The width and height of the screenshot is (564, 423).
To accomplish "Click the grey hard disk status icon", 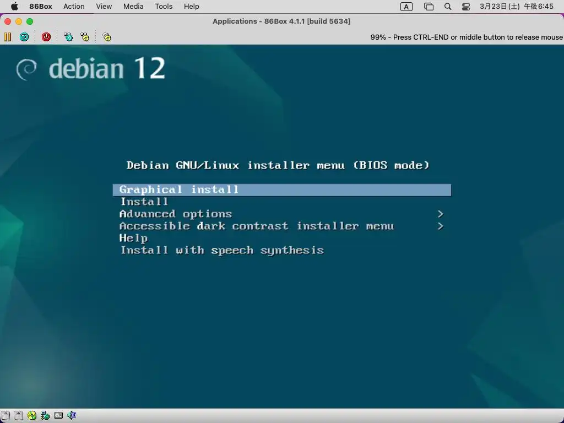I will (58, 415).
